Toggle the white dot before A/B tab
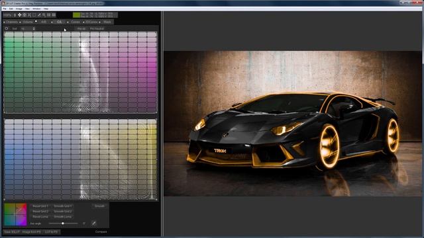 coord(36,21)
